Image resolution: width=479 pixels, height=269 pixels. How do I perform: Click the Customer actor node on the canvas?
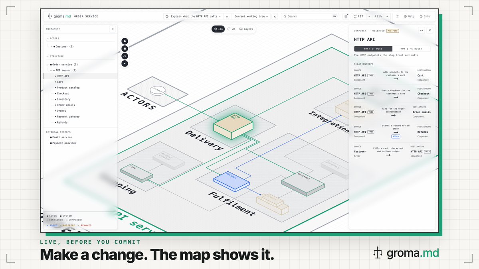tap(158, 91)
